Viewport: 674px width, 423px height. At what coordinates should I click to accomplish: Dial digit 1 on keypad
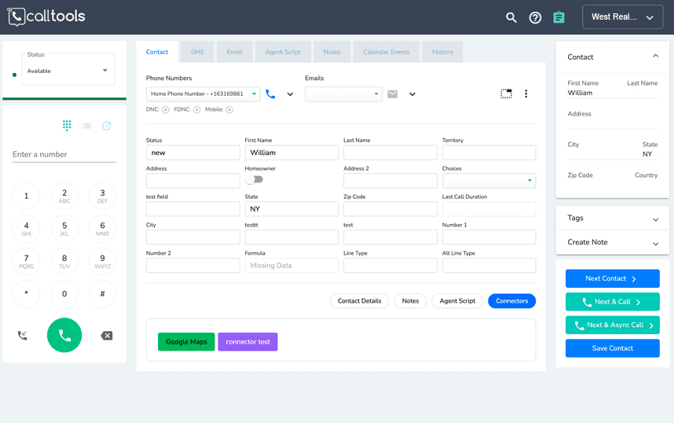tap(26, 197)
